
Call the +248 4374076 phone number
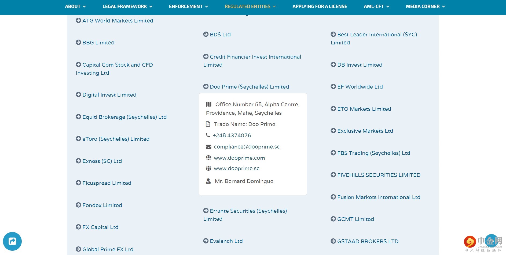[x=232, y=135]
